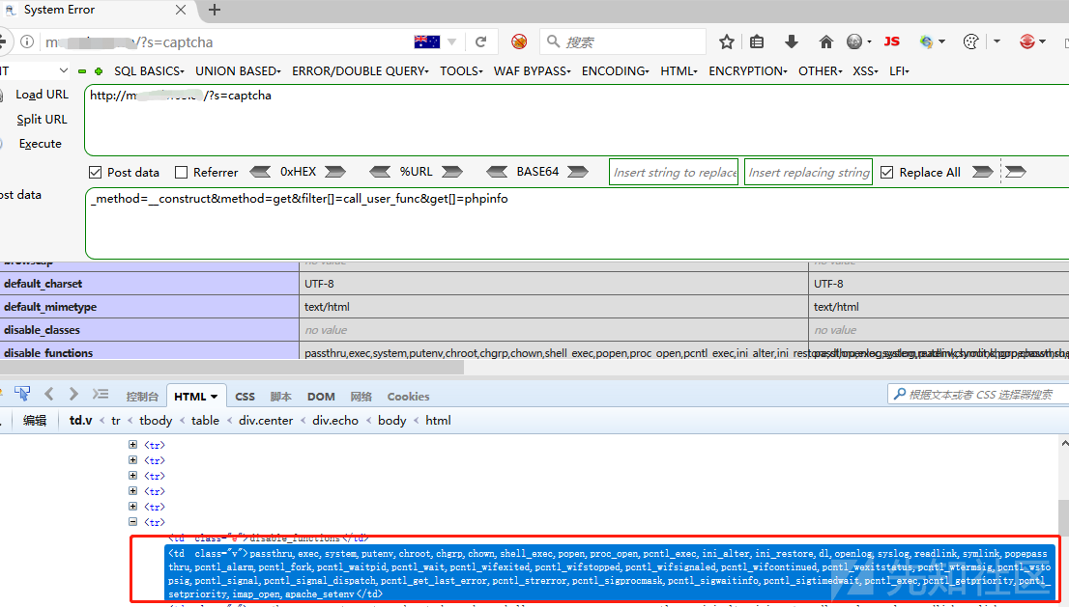Go to the browser home page
1069x607 pixels.
[825, 41]
